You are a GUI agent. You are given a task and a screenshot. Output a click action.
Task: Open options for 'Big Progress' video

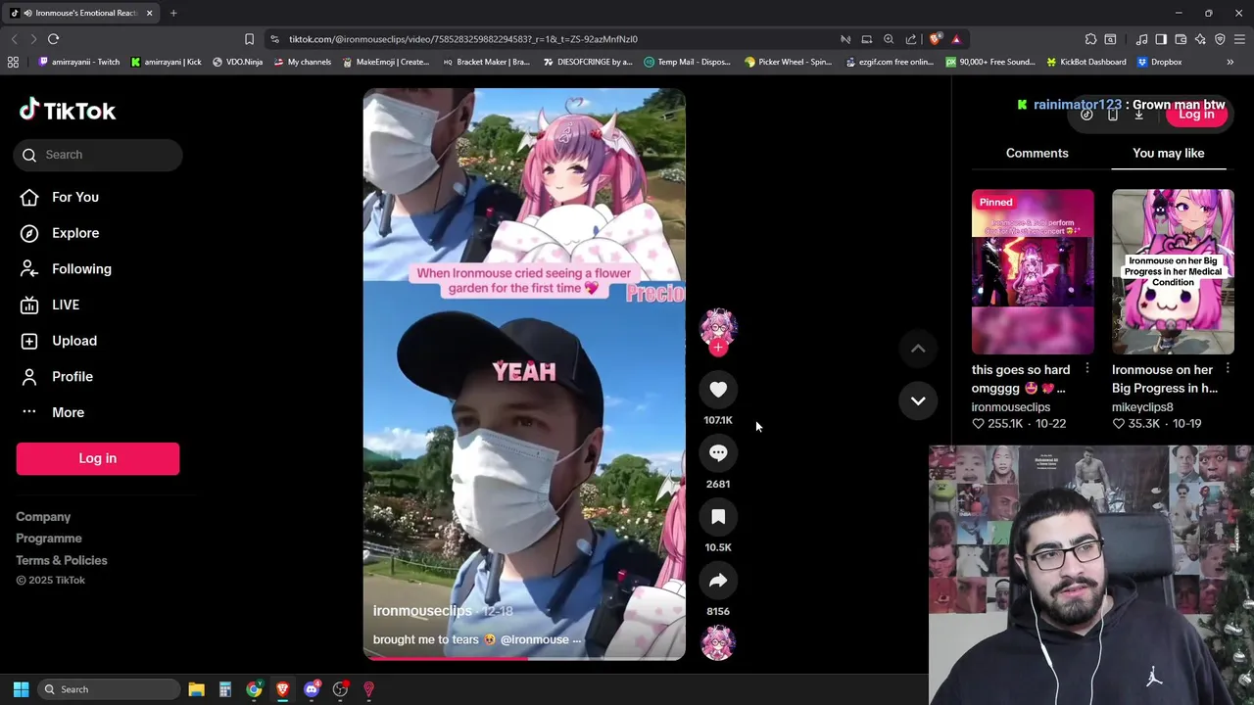pos(1228,369)
